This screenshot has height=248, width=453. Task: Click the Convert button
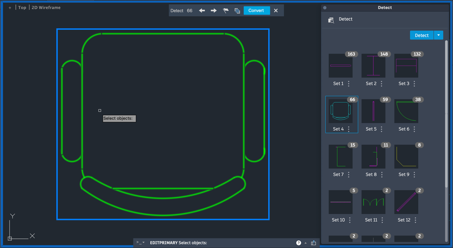pos(256,10)
